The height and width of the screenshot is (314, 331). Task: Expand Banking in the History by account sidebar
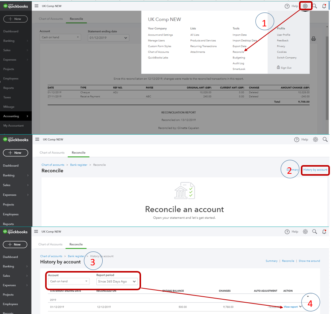tap(27, 267)
